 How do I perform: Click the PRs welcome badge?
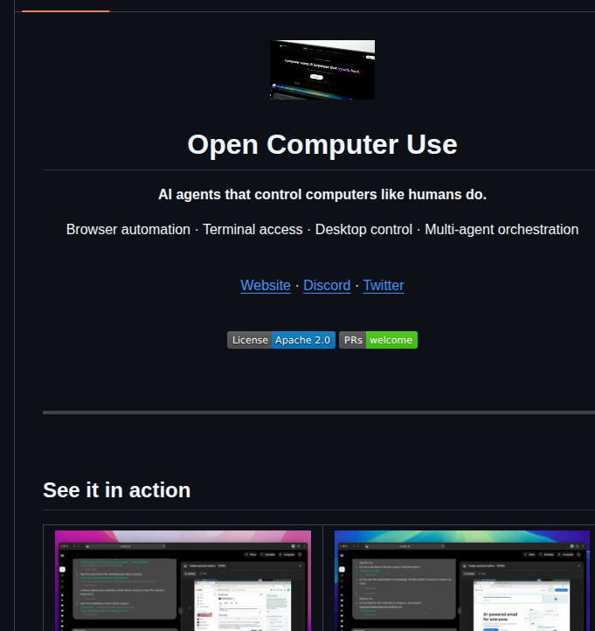tap(378, 340)
